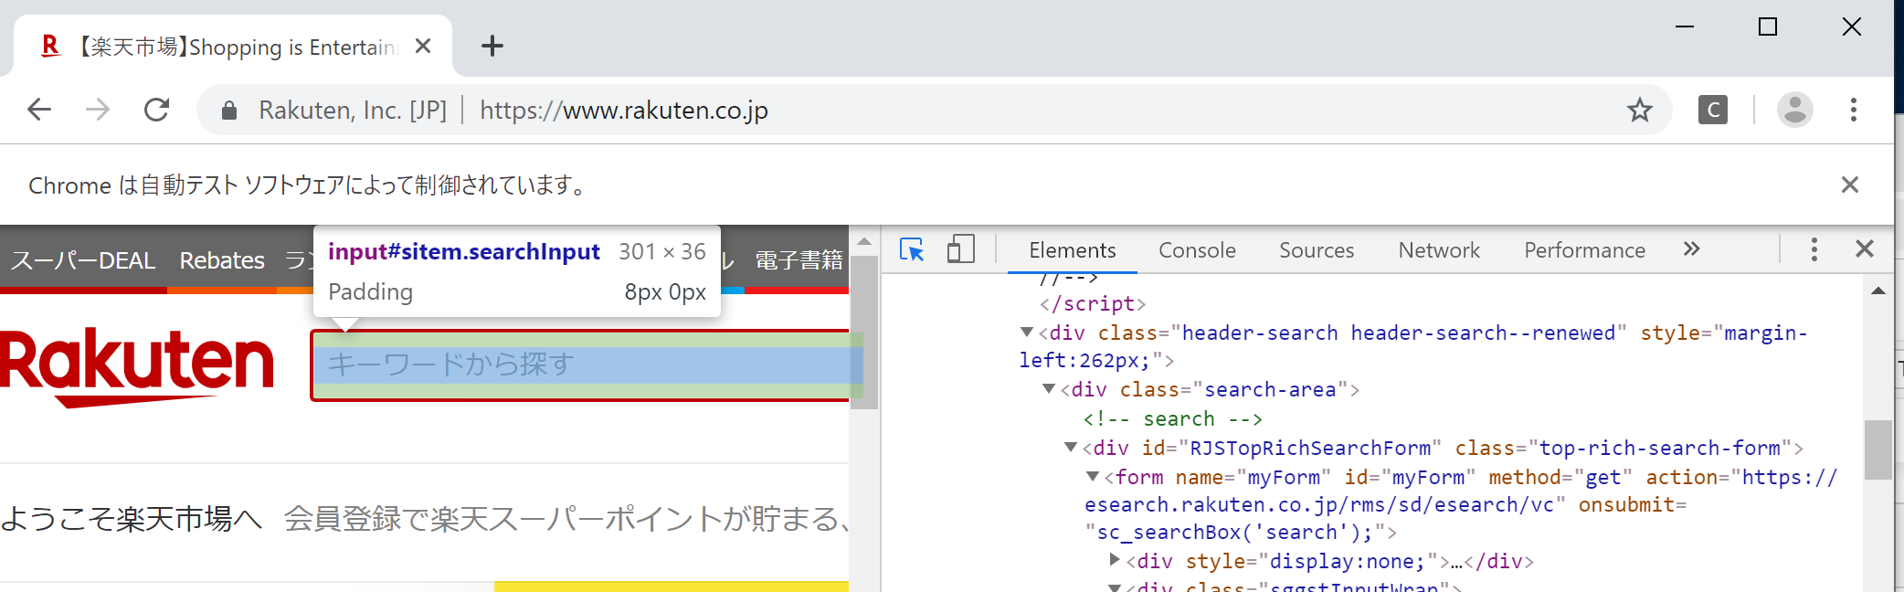The image size is (1904, 592).
Task: Click the Elements panel scrollbar thumb
Action: click(1878, 449)
